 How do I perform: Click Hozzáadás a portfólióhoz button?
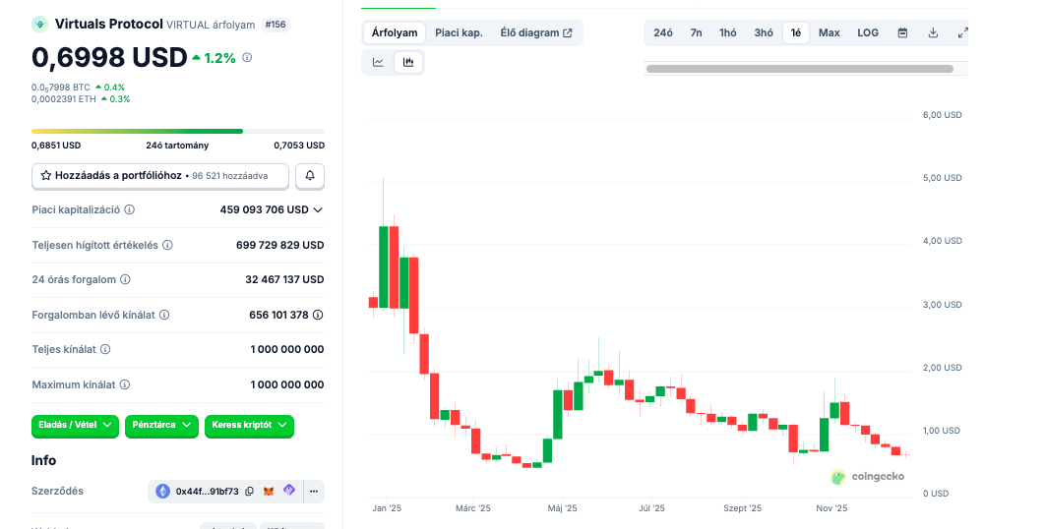coord(160,175)
